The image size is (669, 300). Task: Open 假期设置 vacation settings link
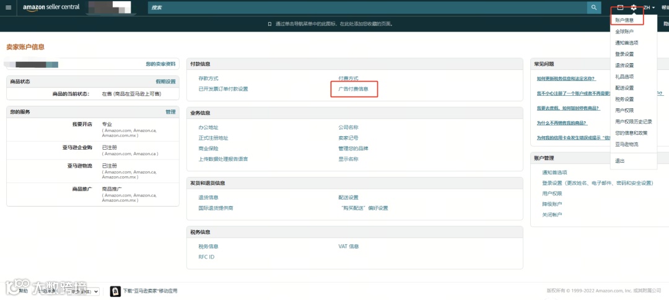pos(165,82)
